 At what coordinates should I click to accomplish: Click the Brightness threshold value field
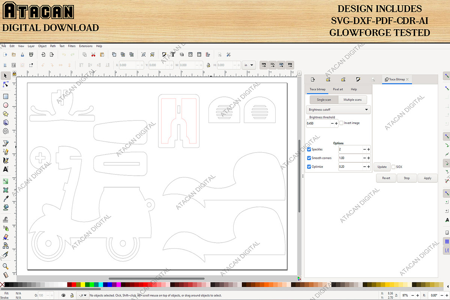tap(318, 123)
